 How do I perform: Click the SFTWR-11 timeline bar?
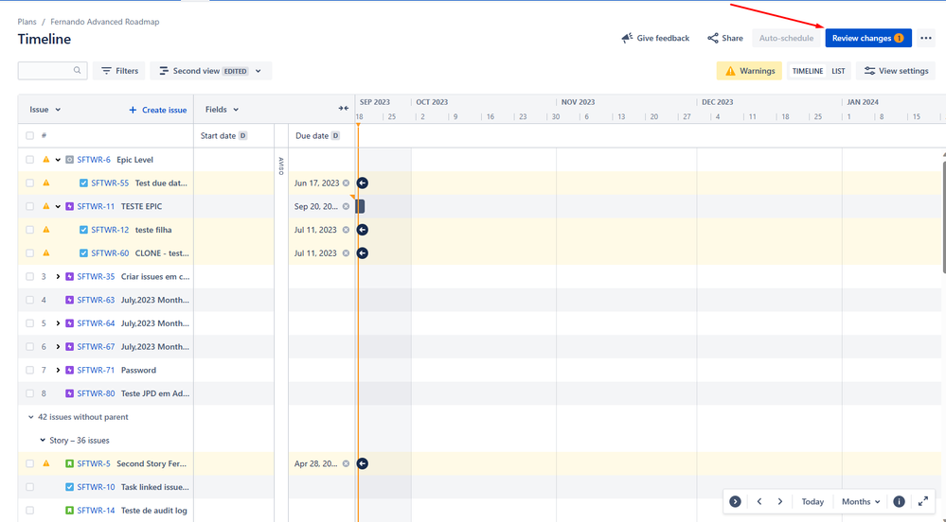[360, 206]
